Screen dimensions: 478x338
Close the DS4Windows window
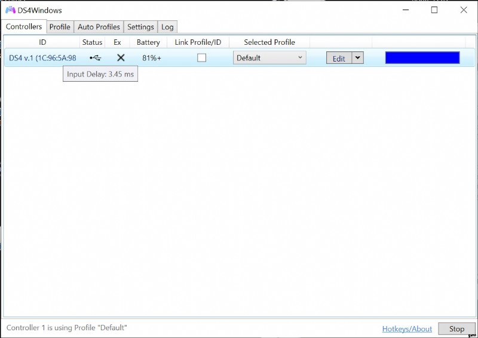463,10
